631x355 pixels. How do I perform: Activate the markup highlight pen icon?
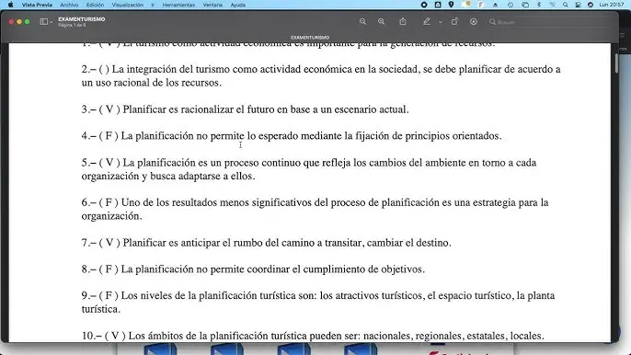click(427, 22)
